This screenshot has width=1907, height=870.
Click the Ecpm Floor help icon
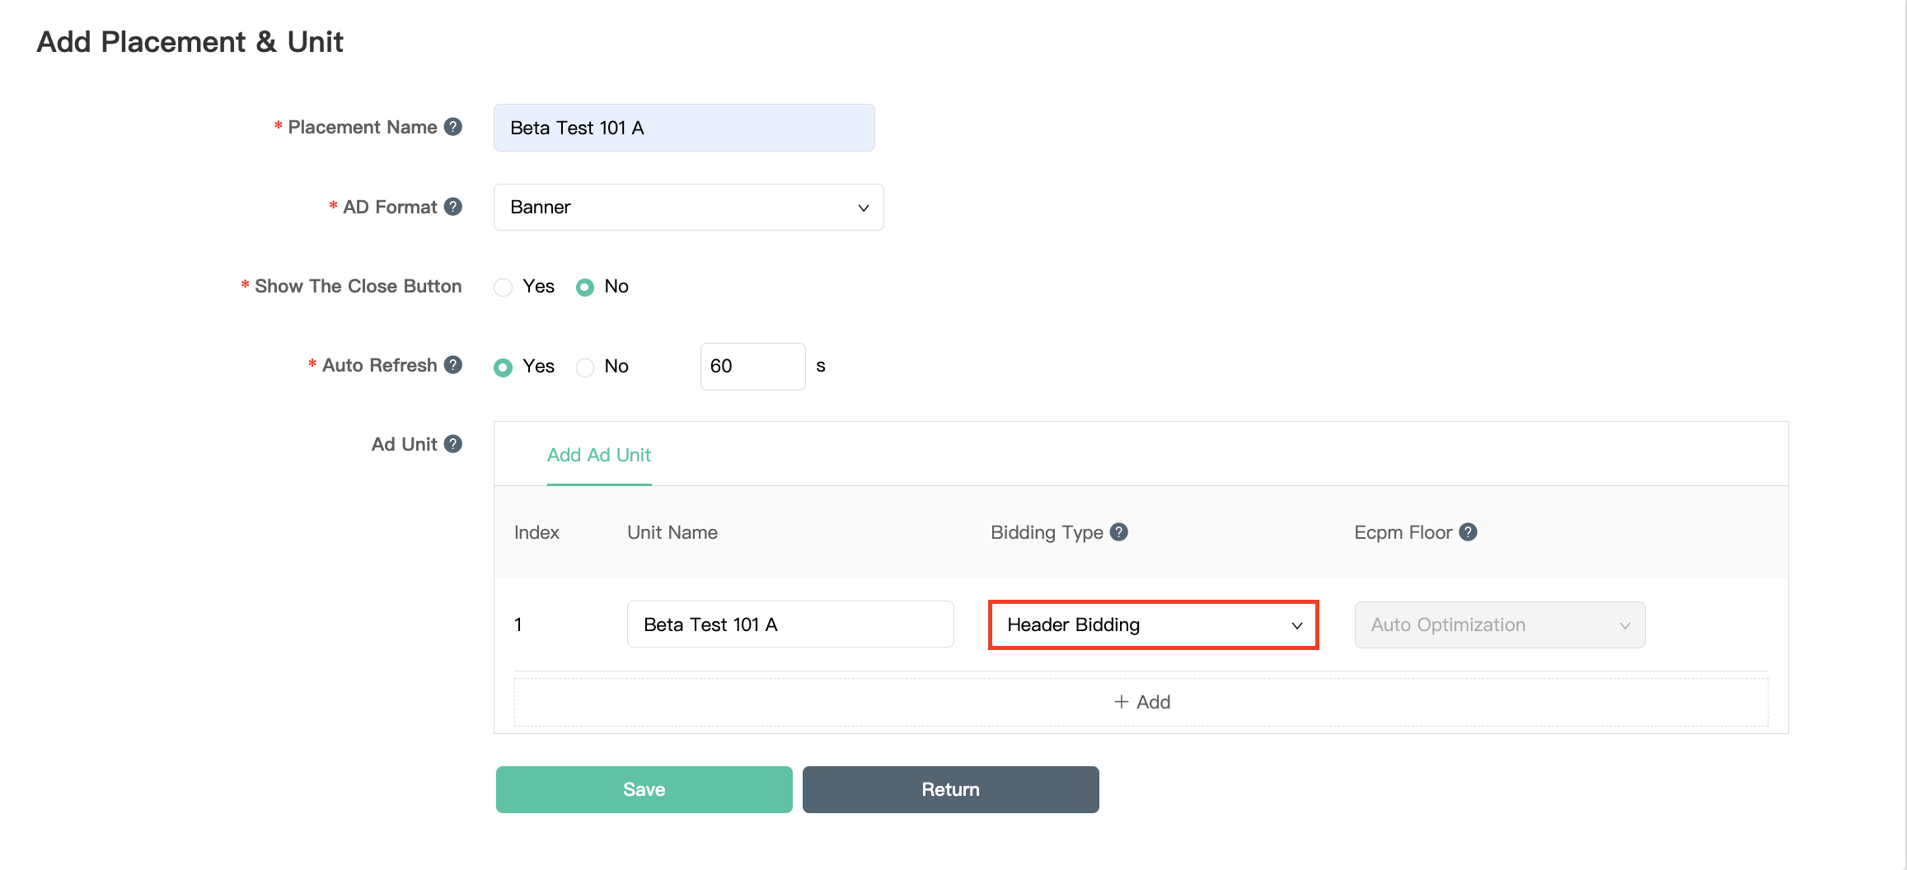pyautogui.click(x=1468, y=532)
